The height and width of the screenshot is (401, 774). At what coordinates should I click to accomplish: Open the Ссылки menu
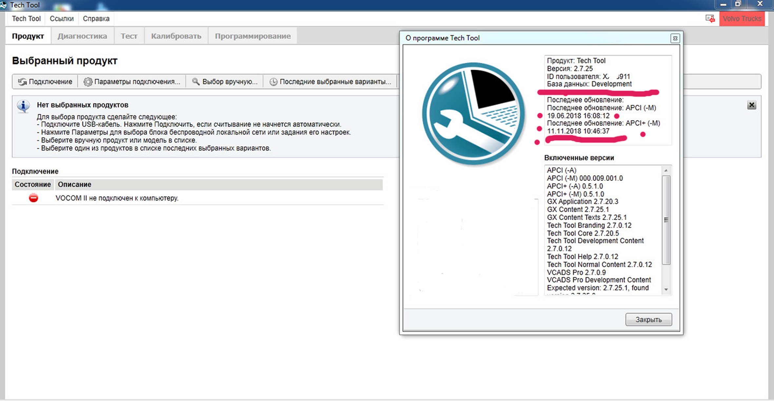[x=62, y=19]
